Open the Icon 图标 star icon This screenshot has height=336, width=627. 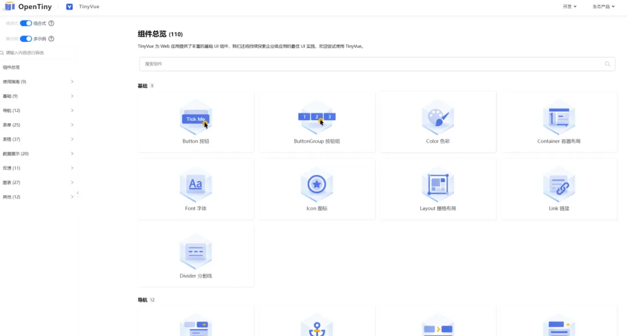317,185
